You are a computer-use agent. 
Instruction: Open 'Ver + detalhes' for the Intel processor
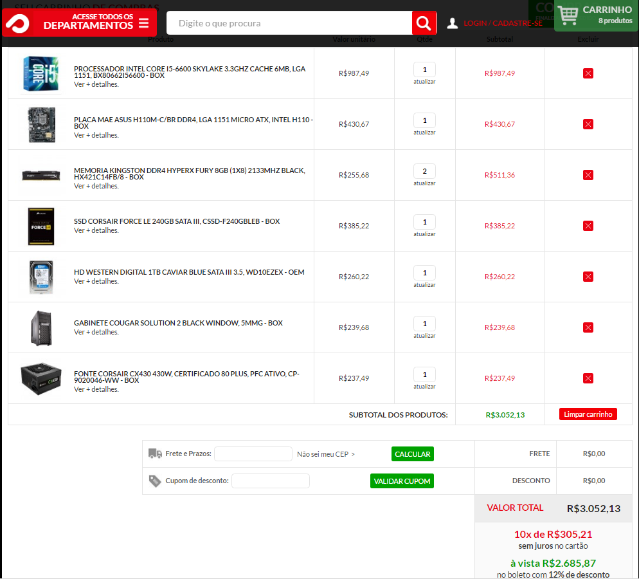[x=96, y=84]
